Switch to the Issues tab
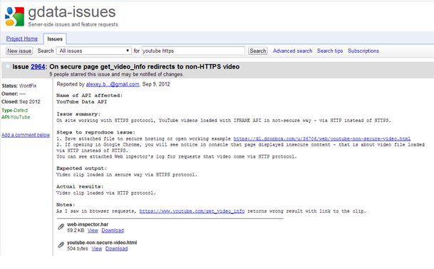The height and width of the screenshot is (269, 434). pos(55,39)
